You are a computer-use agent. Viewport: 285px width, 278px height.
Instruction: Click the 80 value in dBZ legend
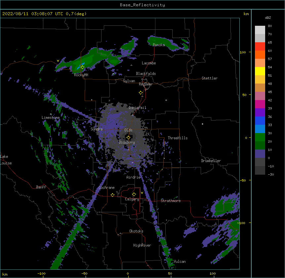click(x=270, y=26)
